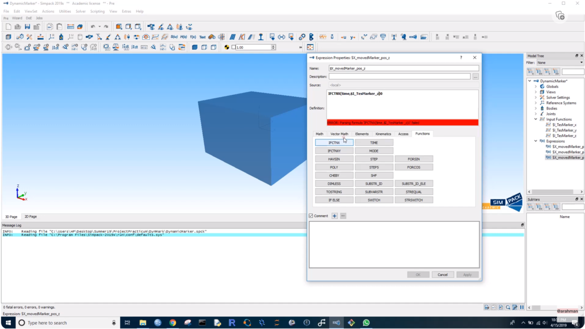Click the Text element toolbar icon
The width and height of the screenshot is (585, 329).
[202, 37]
